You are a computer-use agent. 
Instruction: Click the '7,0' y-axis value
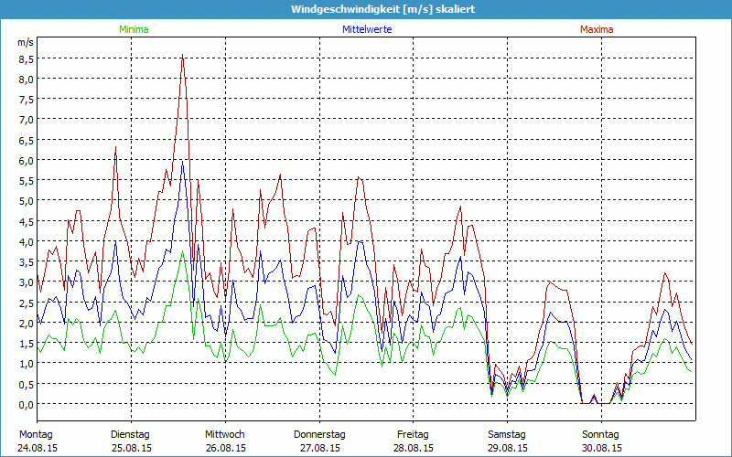tap(27, 120)
